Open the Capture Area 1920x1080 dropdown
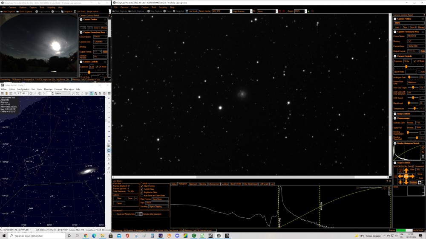426x239 pixels. [x=416, y=46]
